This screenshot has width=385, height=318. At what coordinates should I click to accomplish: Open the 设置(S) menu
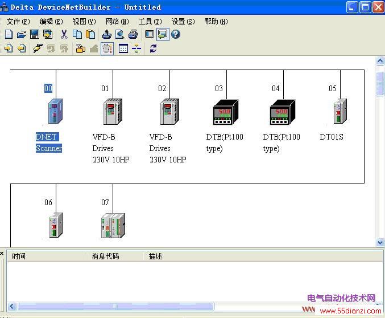pyautogui.click(x=183, y=22)
